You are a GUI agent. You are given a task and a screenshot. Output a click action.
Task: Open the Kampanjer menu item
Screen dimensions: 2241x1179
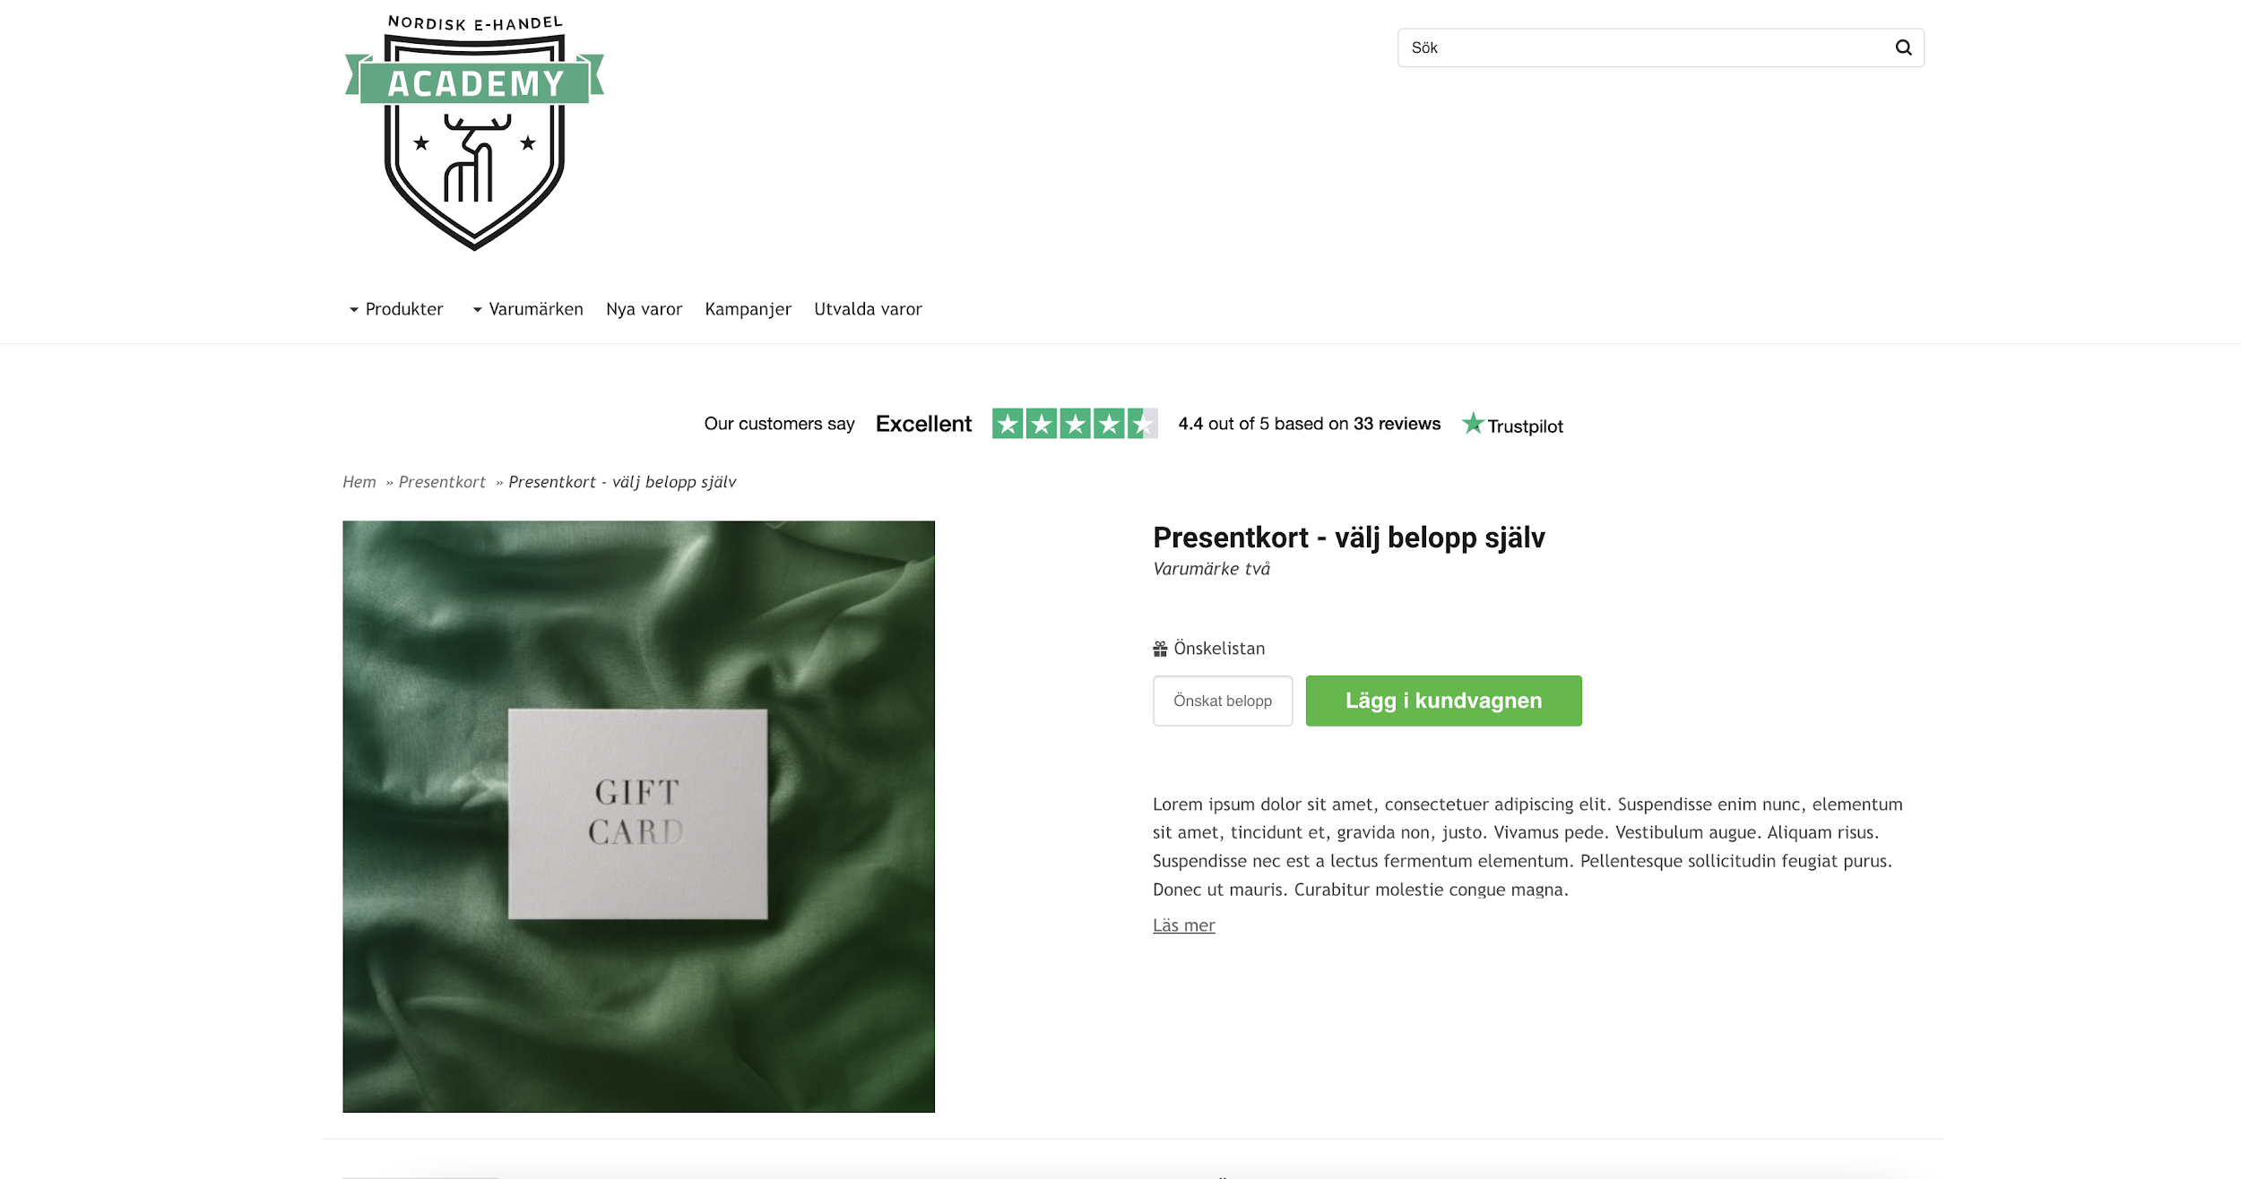point(748,309)
